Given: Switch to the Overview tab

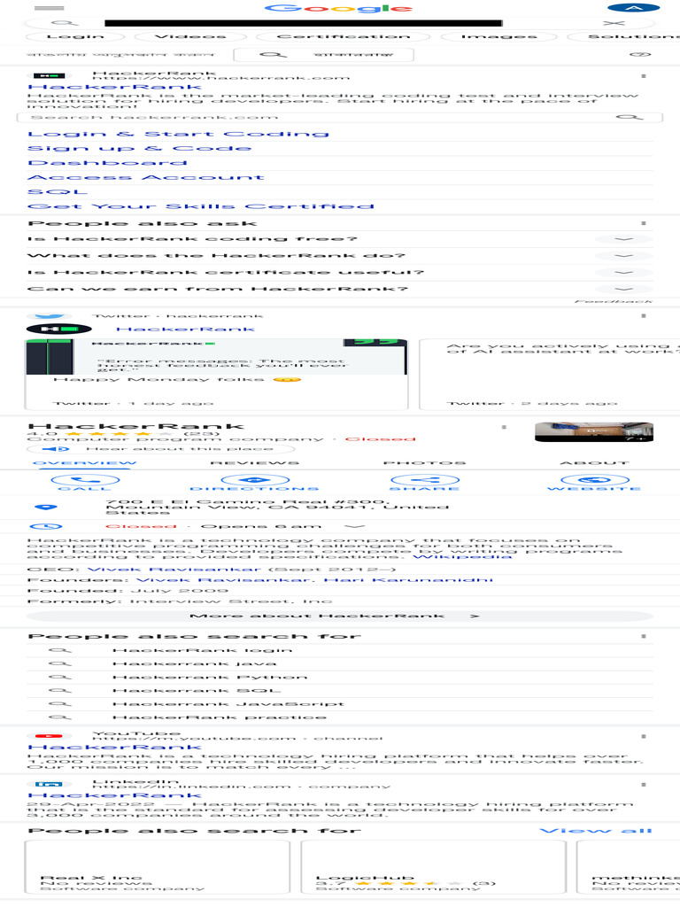Looking at the screenshot, I should coord(85,462).
